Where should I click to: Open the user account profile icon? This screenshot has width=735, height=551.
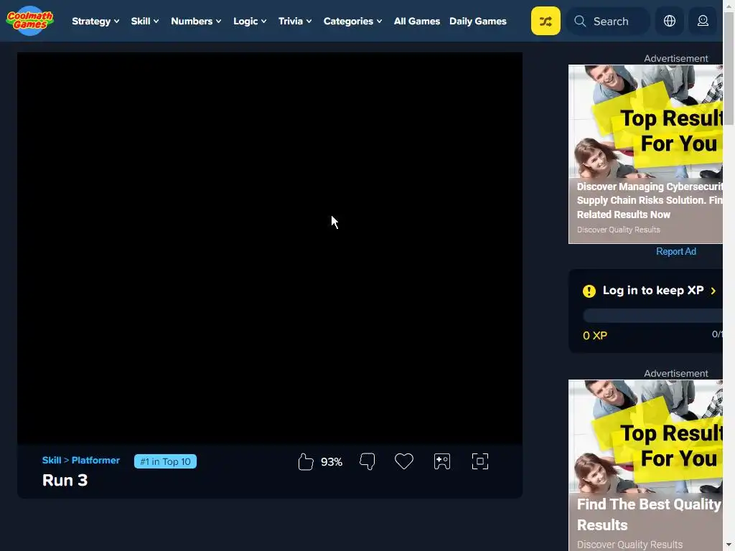click(703, 21)
